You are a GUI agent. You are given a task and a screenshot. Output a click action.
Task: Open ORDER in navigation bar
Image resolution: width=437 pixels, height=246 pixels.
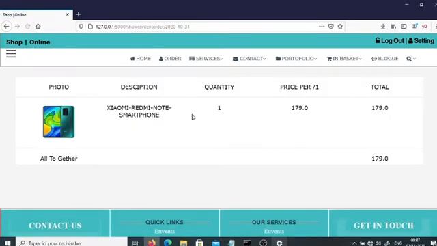[x=170, y=59]
